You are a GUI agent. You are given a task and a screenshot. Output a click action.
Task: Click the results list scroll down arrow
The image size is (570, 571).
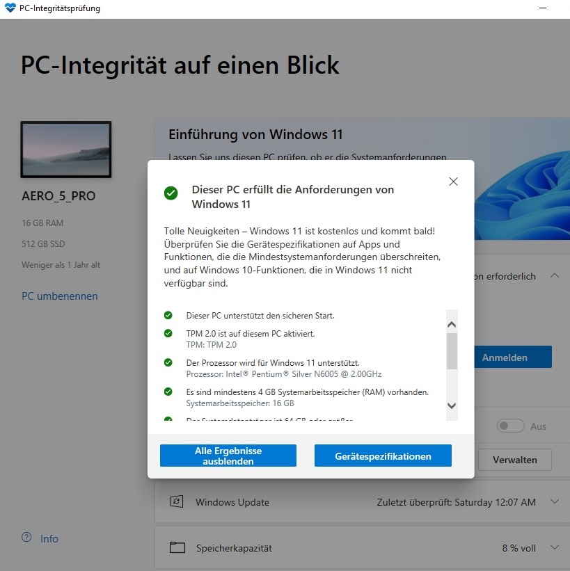(452, 405)
